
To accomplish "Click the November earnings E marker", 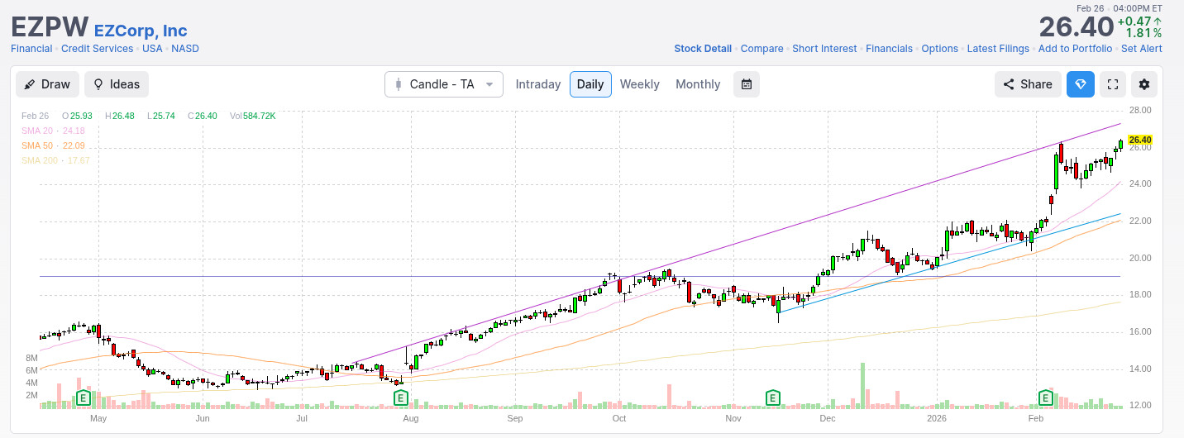I will coord(773,398).
